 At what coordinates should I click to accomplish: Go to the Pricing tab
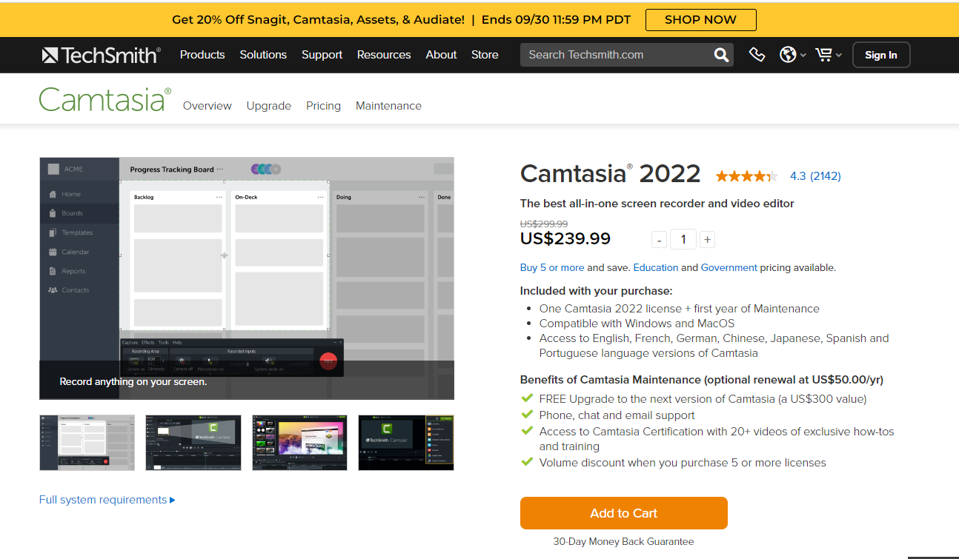[323, 106]
